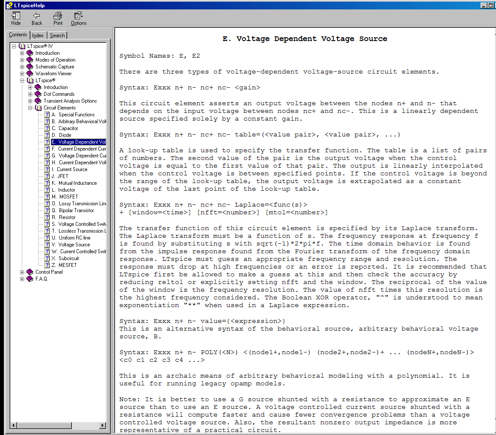Click the Inductor topic page icon
This screenshot has width=496, height=435.
(x=47, y=190)
